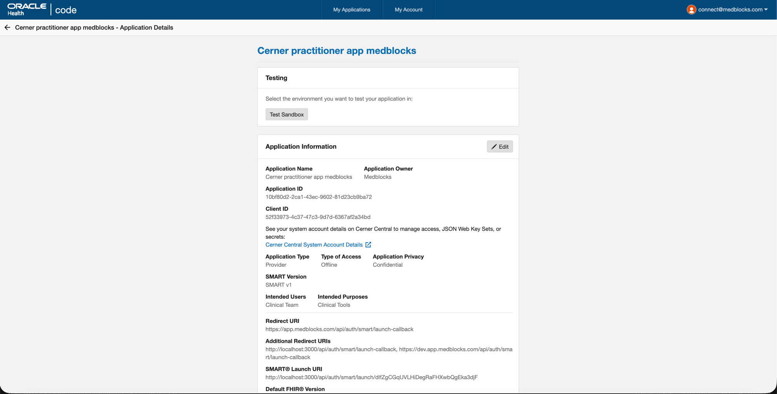Click the Oracle Health logo
The height and width of the screenshot is (394, 777).
pyautogui.click(x=27, y=9)
